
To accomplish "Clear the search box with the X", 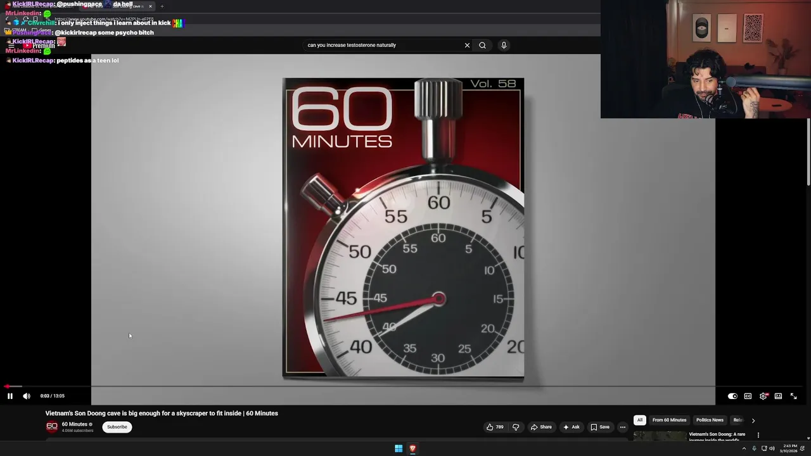I will pyautogui.click(x=467, y=45).
